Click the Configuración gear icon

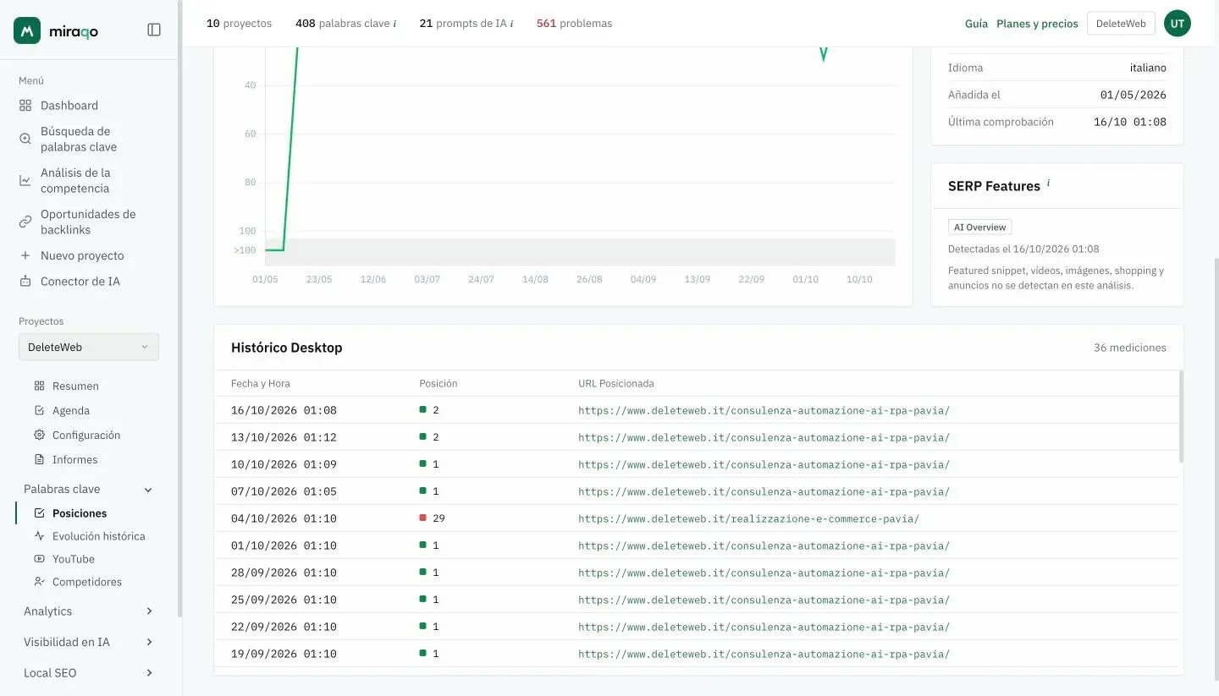[x=39, y=436]
